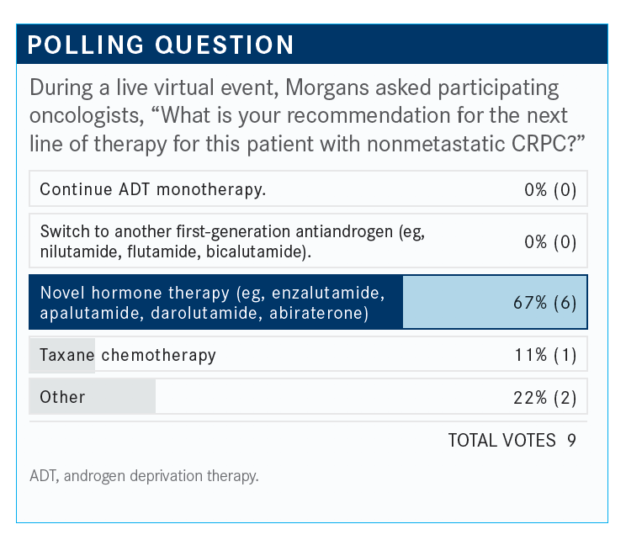Pick the Taxane chemotherapy option
Screen dimensions: 626x540
308,354
